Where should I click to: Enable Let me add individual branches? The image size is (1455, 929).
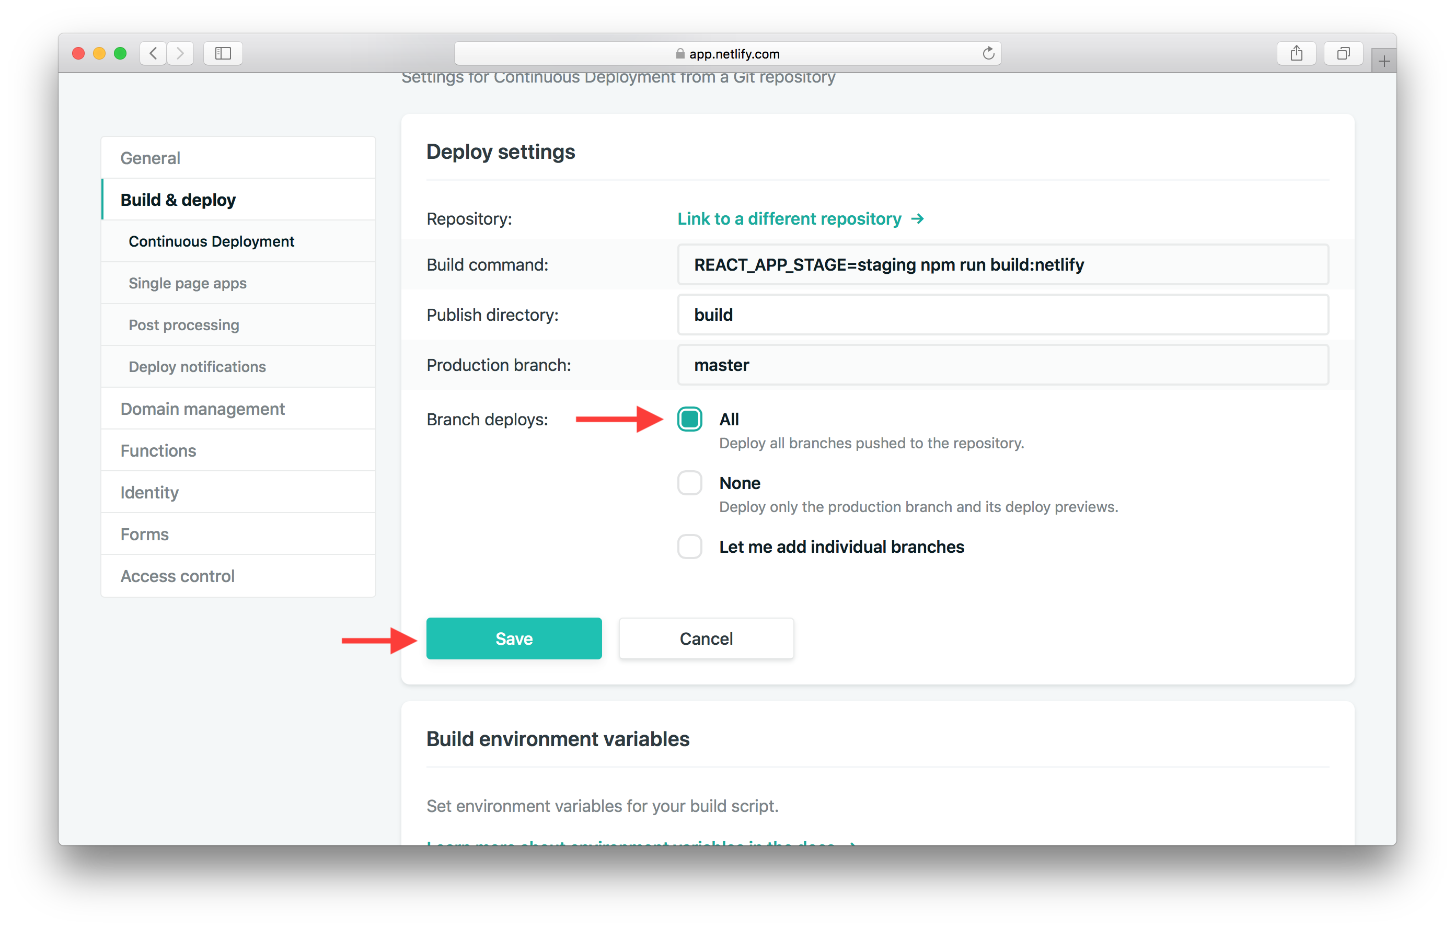[x=687, y=546]
